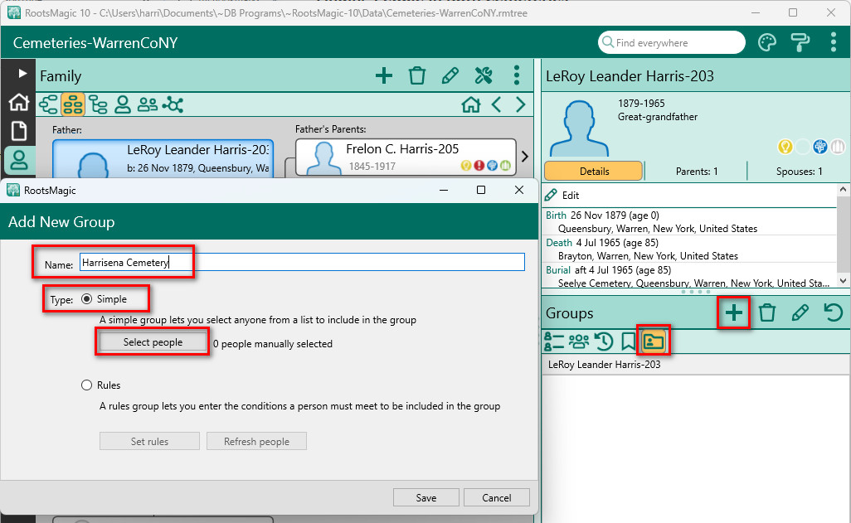Open the Home page in sidebar
The width and height of the screenshot is (851, 523).
pyautogui.click(x=18, y=102)
